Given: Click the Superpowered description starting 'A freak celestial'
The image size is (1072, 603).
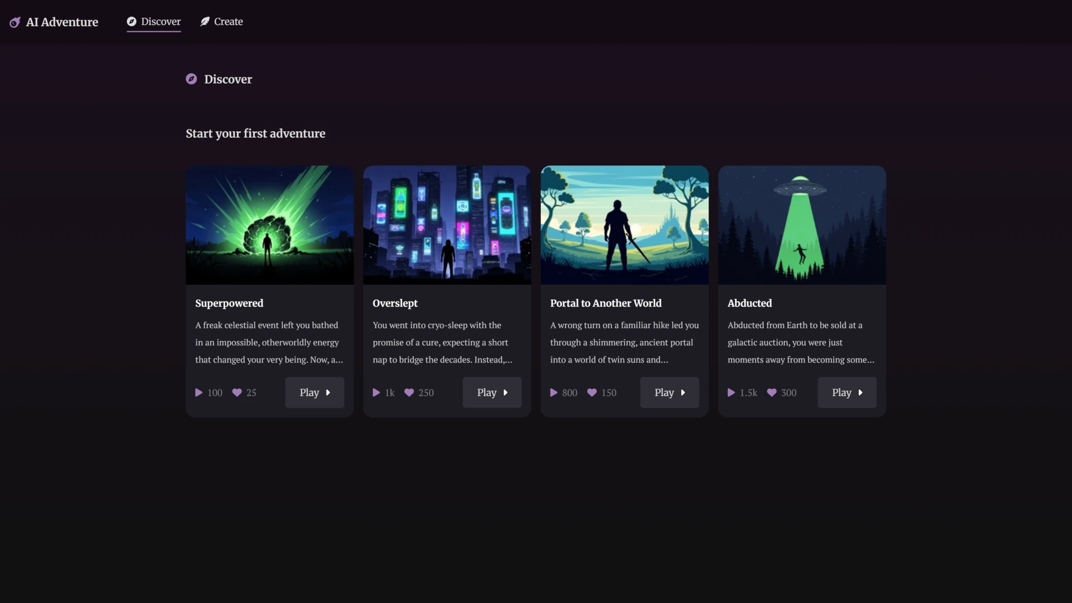Looking at the screenshot, I should click(x=269, y=342).
